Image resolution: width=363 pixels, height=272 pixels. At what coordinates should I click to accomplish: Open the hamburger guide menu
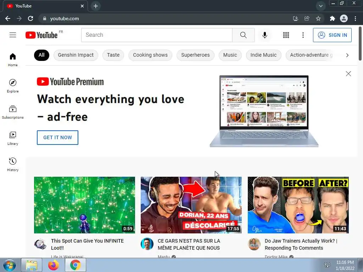click(13, 35)
